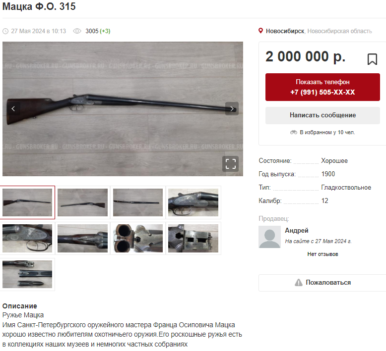Select the disassembled gun parts thumbnail
The height and width of the screenshot is (351, 386).
pyautogui.click(x=27, y=274)
